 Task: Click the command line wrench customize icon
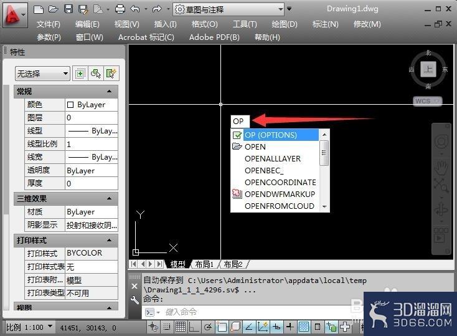(134, 300)
